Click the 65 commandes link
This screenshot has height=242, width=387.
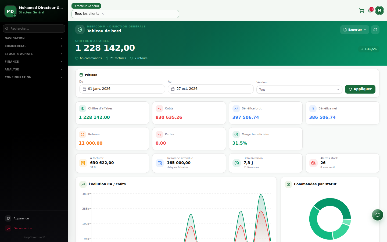(x=89, y=58)
